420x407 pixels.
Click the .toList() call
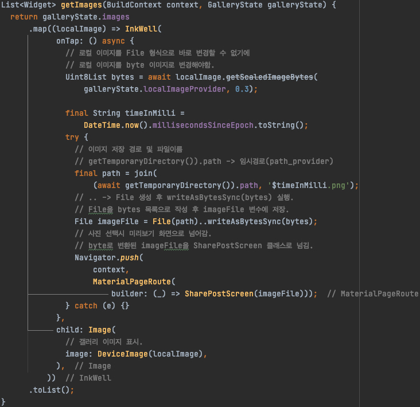click(49, 390)
